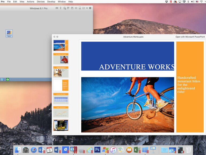
Task: Open Calendar from the Dock
Action: point(49,150)
